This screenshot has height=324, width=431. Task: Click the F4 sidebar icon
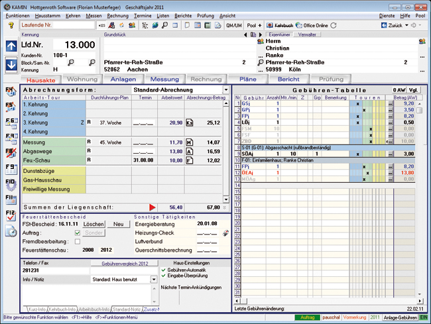(x=11, y=91)
